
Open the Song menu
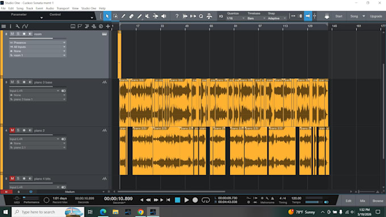[x=20, y=8]
